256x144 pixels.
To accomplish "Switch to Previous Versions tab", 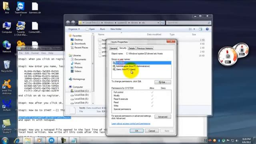I will coord(145,48).
